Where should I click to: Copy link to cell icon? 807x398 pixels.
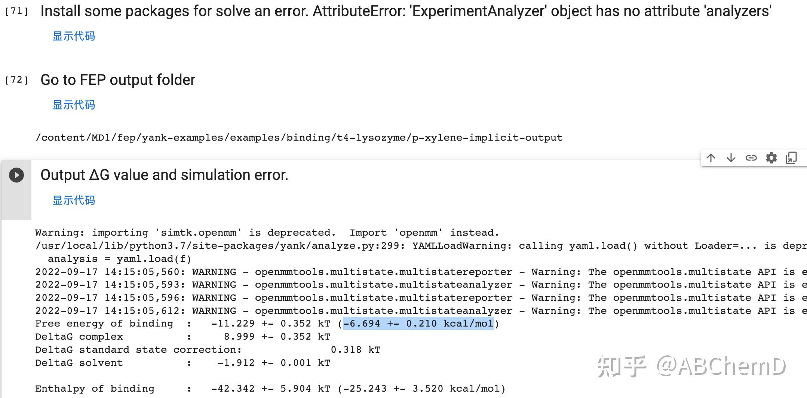[x=751, y=158]
